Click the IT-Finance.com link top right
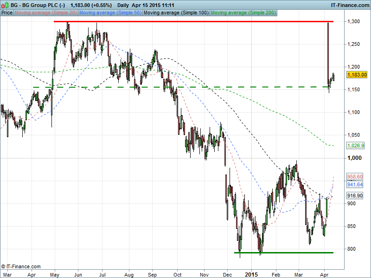Screen dimensions: 371x278 pos(348,5)
